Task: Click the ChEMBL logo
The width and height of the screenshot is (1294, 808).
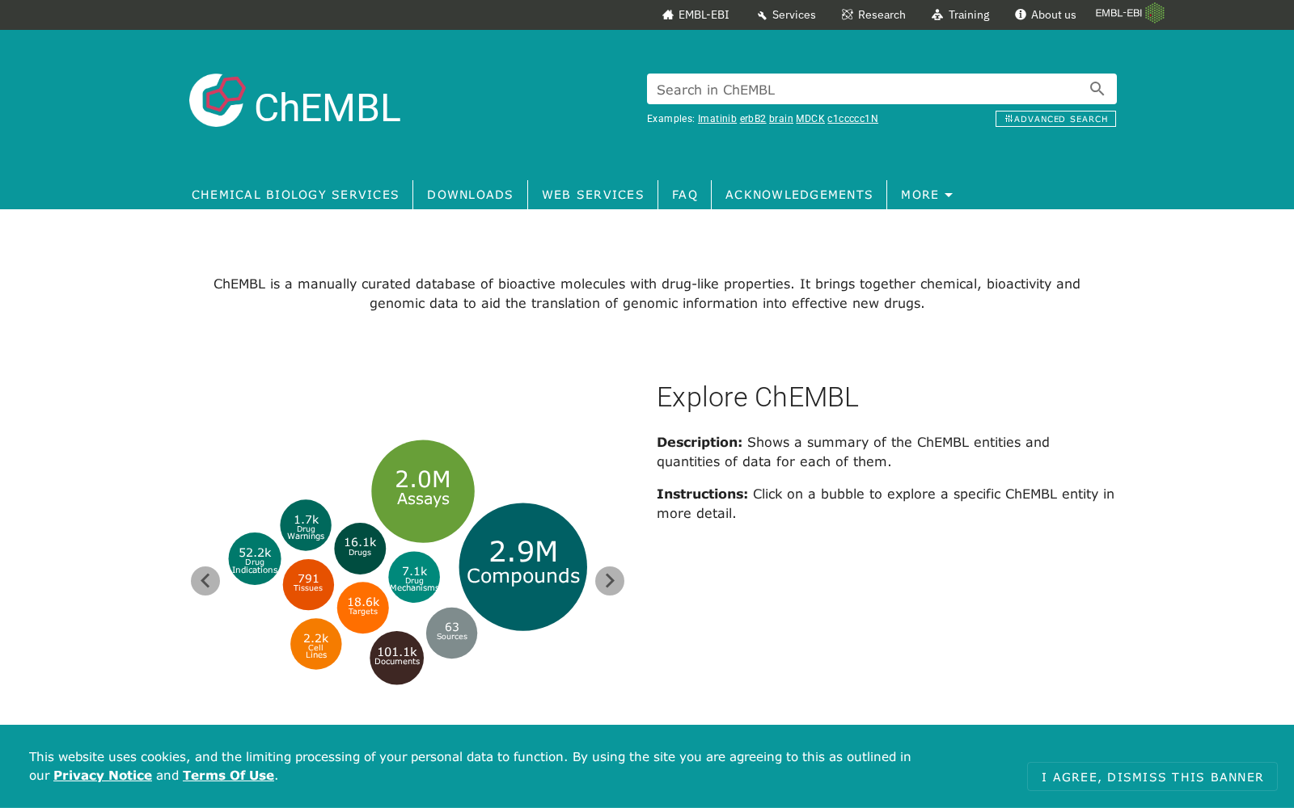Action: (x=295, y=100)
